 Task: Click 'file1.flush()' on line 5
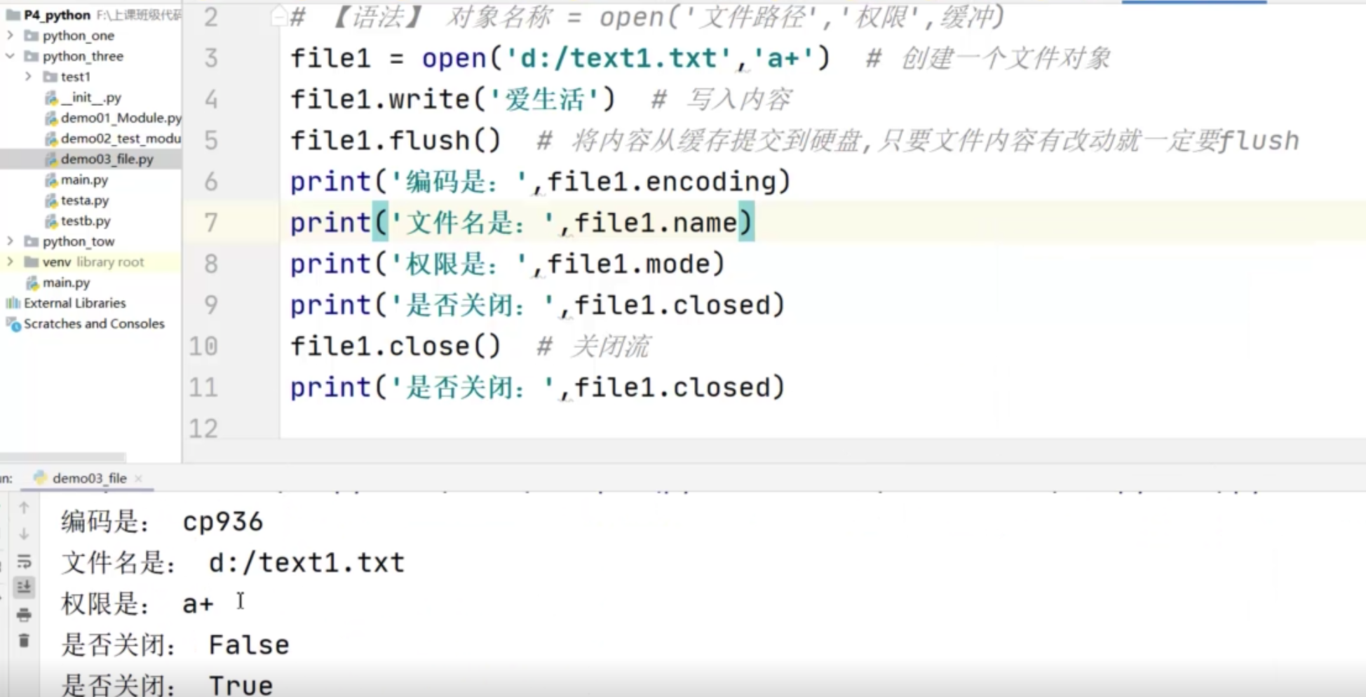coord(396,140)
